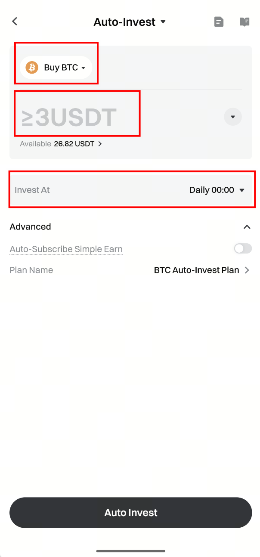Change the Daily 00:00 schedule dropdown
The image size is (260, 557).
(x=217, y=190)
